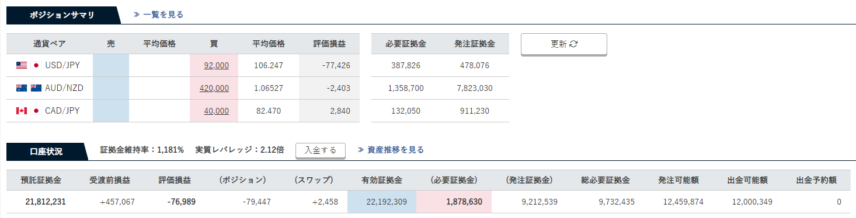Select the ポジションサマリ tab header
Viewport: 856px width, 218px height.
(62, 15)
